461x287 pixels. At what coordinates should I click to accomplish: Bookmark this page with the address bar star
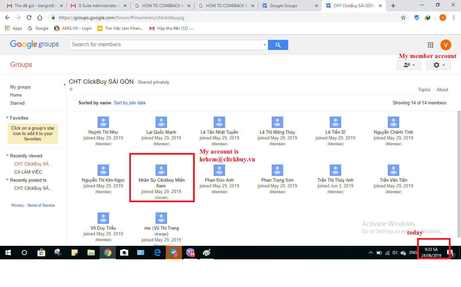403,18
